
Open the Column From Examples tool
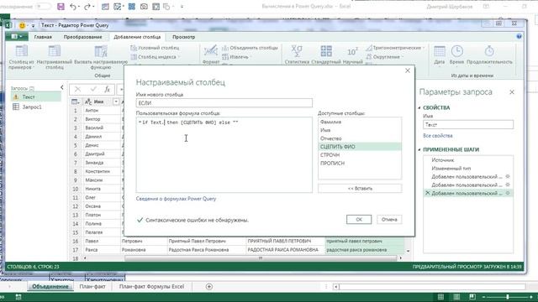(x=21, y=57)
